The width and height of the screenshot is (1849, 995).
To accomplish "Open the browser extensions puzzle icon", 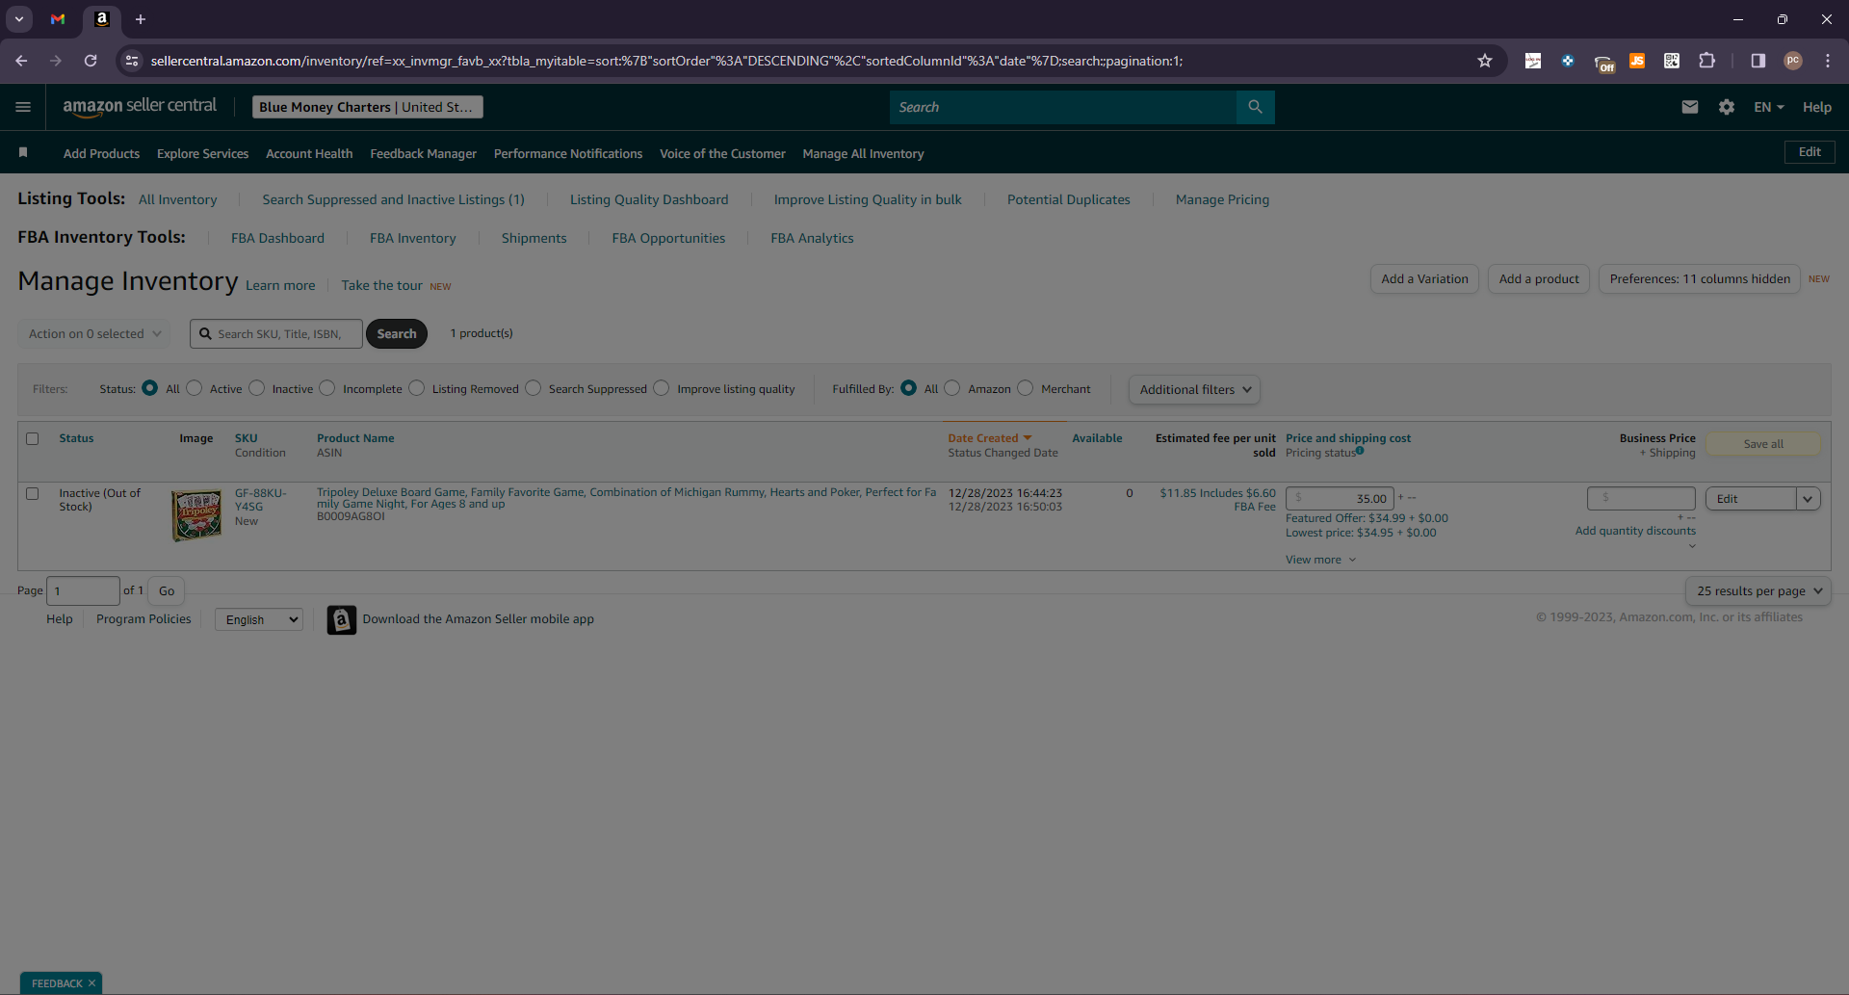I will tap(1706, 61).
